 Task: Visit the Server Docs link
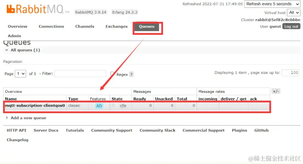pos(46,131)
